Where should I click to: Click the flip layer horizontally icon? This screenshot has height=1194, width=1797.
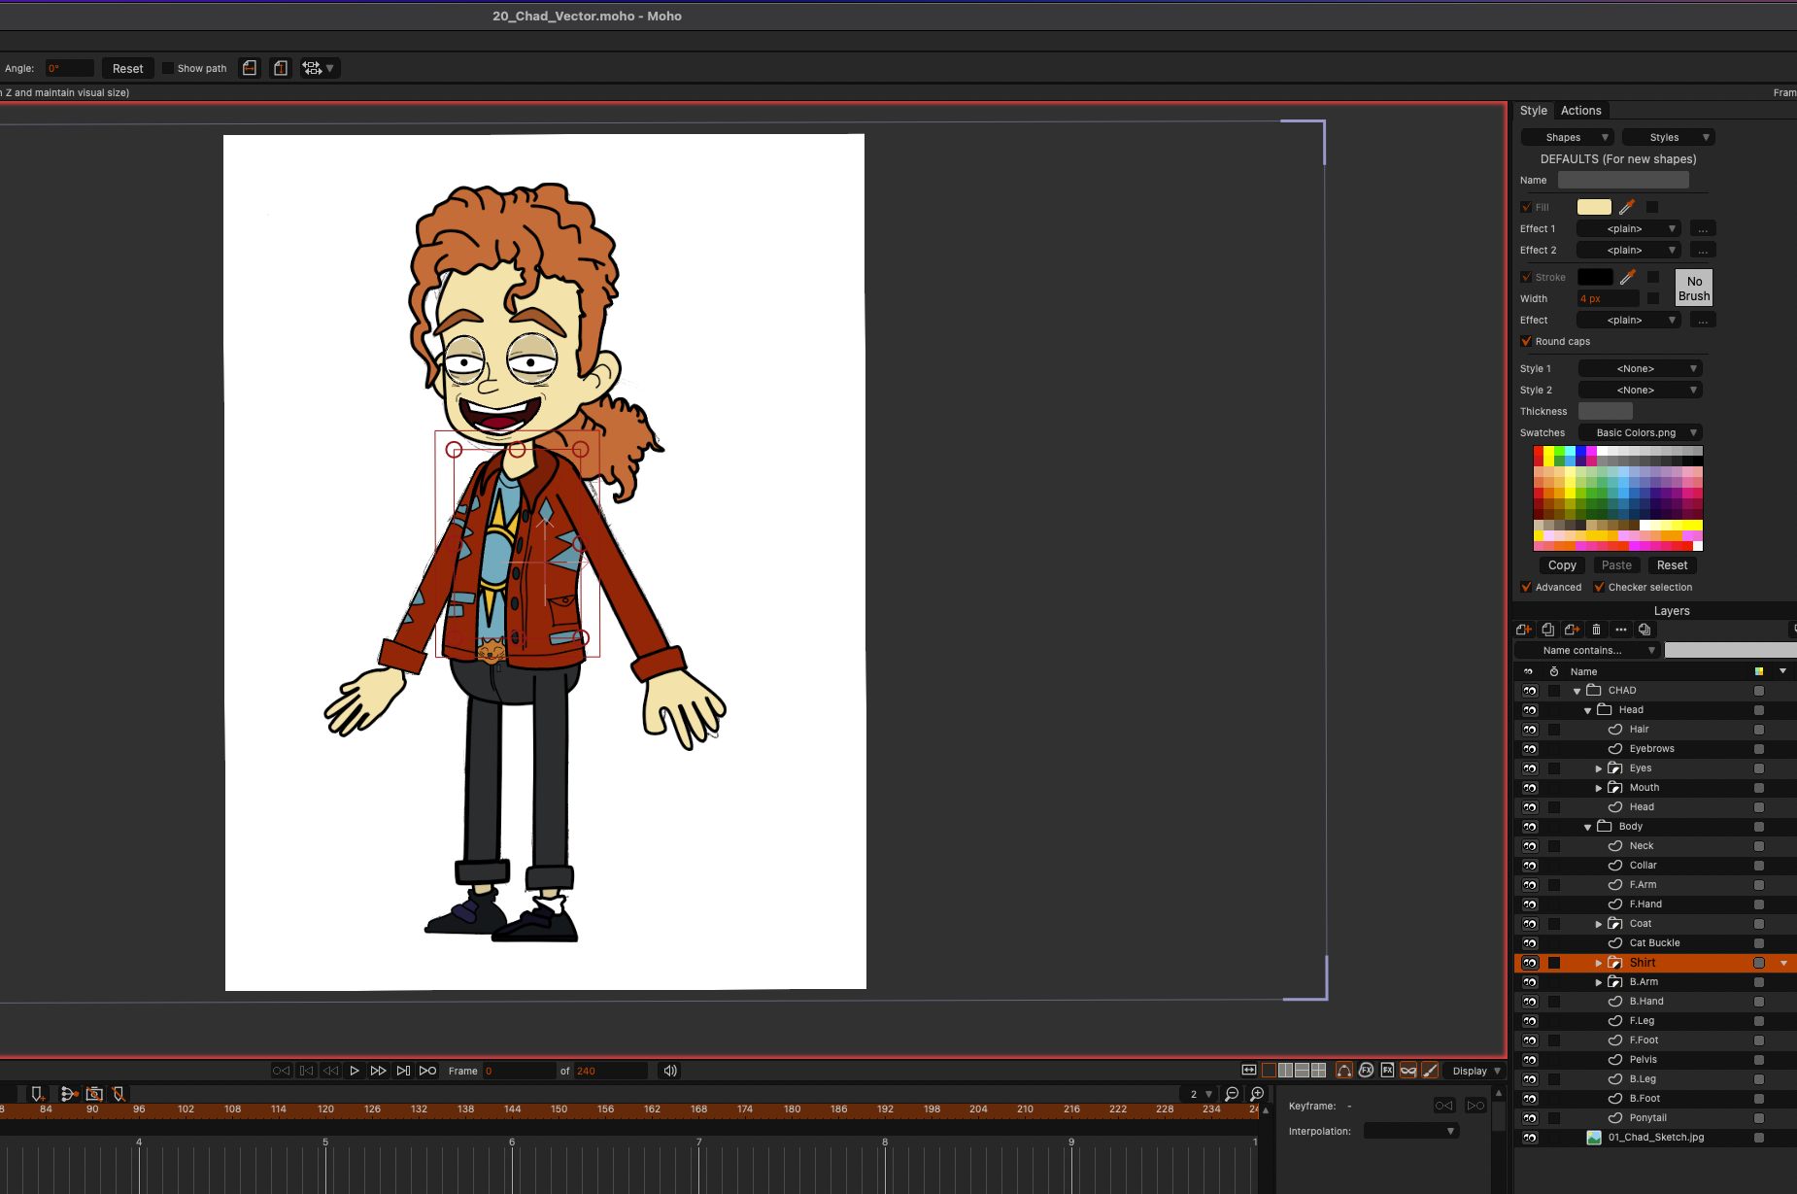[250, 68]
